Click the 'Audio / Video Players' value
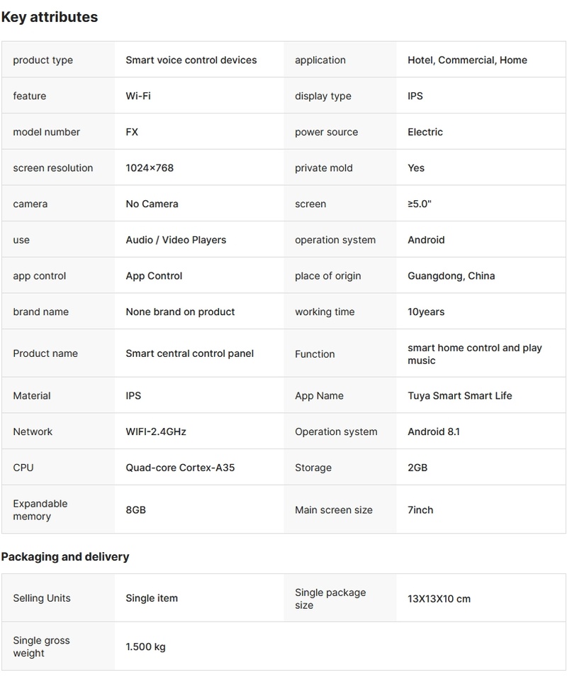This screenshot has height=677, width=567. tap(176, 240)
